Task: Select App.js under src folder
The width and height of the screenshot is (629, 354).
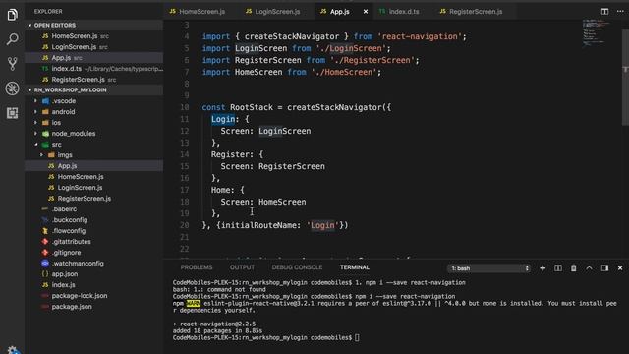Action: 94,166
